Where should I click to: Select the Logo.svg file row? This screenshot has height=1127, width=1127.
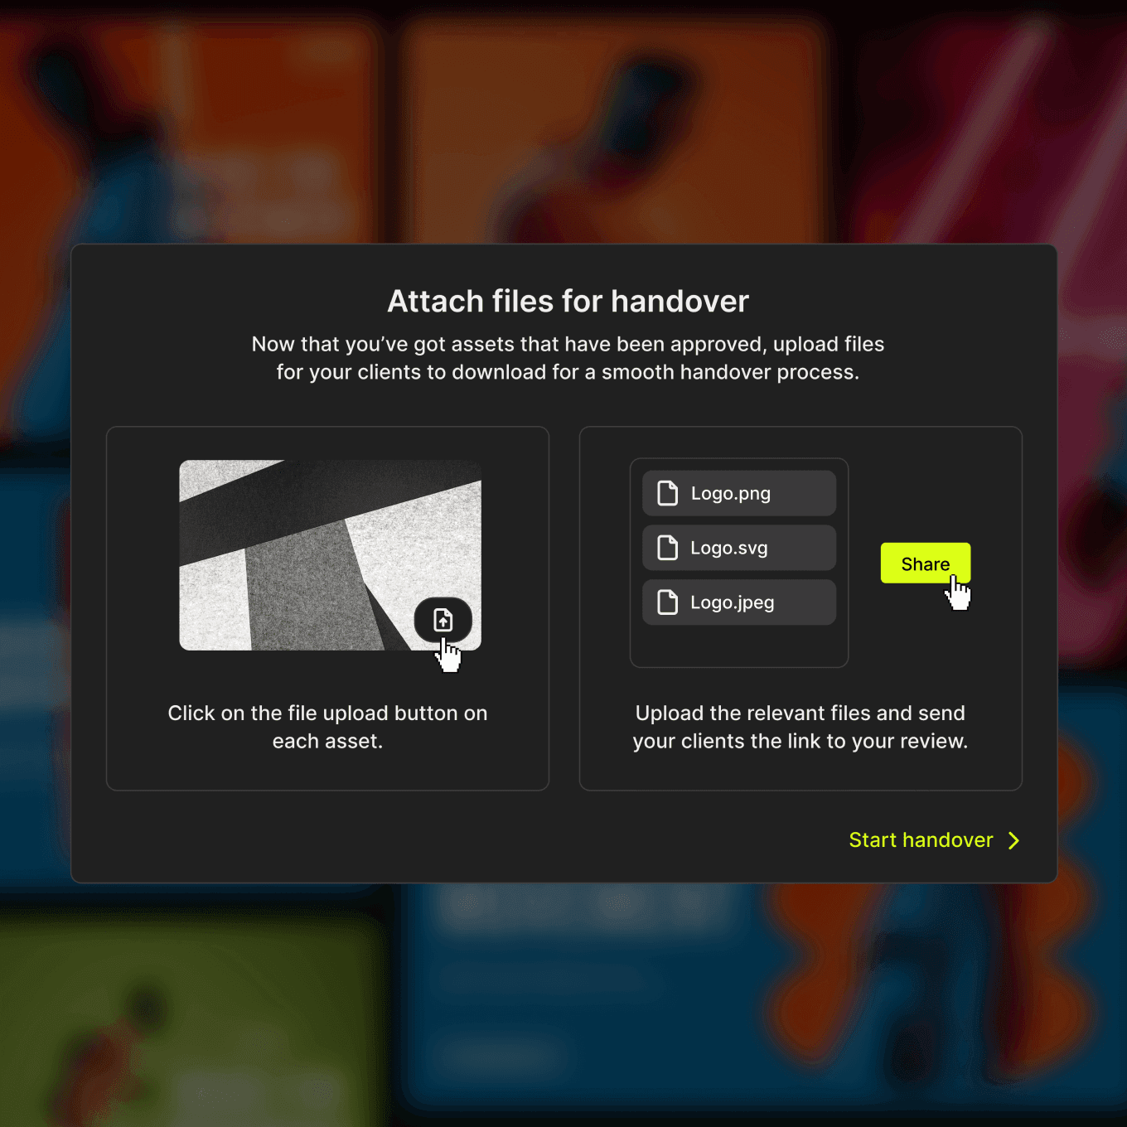[x=738, y=548]
